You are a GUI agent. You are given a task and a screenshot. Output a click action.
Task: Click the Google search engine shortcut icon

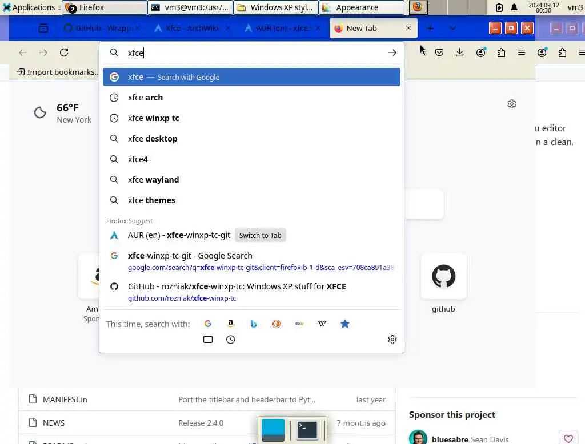pos(208,324)
